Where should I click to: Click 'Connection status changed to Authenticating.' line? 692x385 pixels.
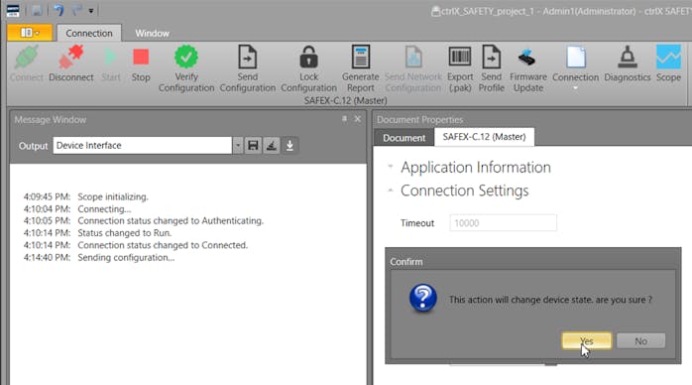(x=171, y=220)
